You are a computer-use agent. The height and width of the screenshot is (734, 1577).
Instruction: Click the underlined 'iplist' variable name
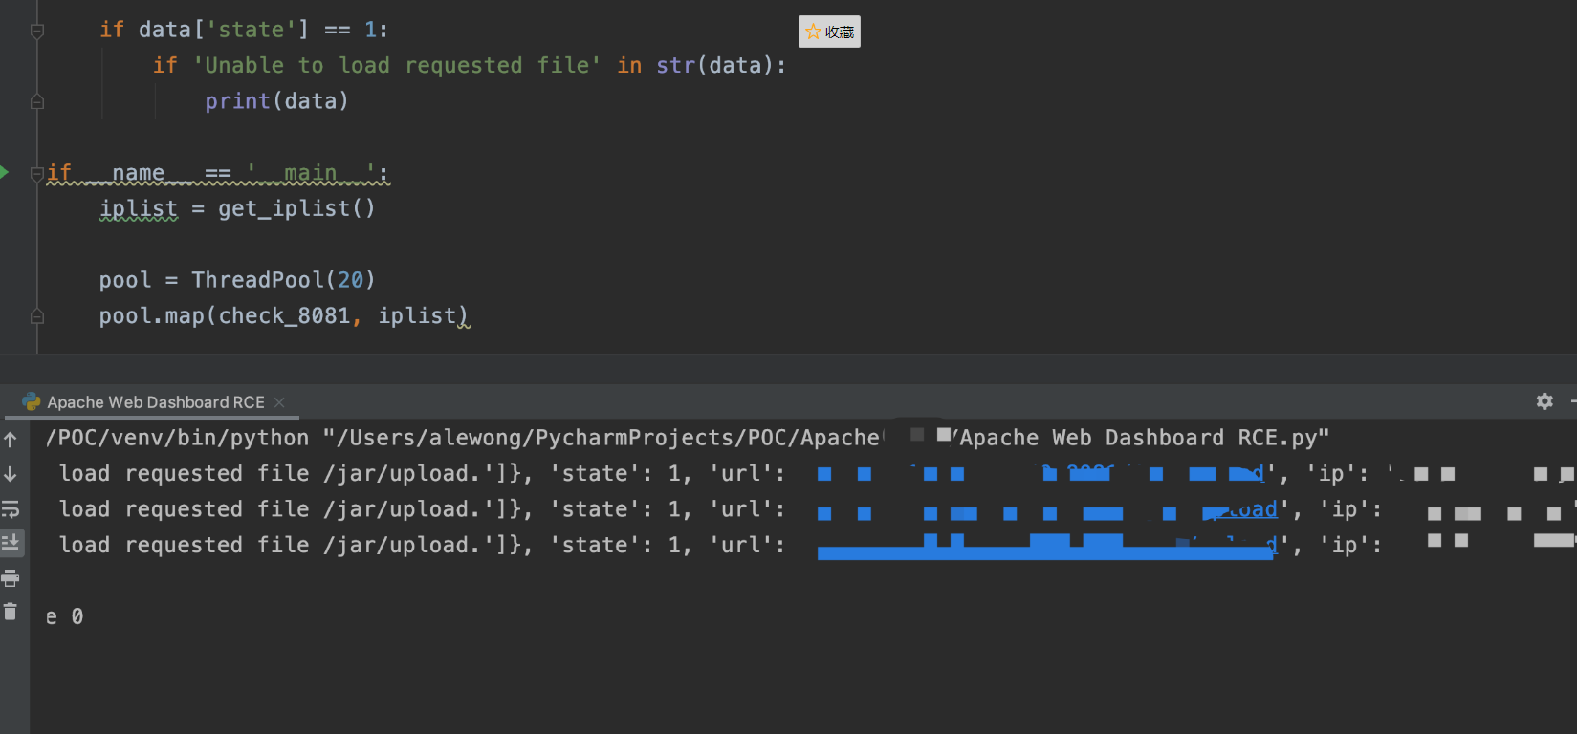139,208
